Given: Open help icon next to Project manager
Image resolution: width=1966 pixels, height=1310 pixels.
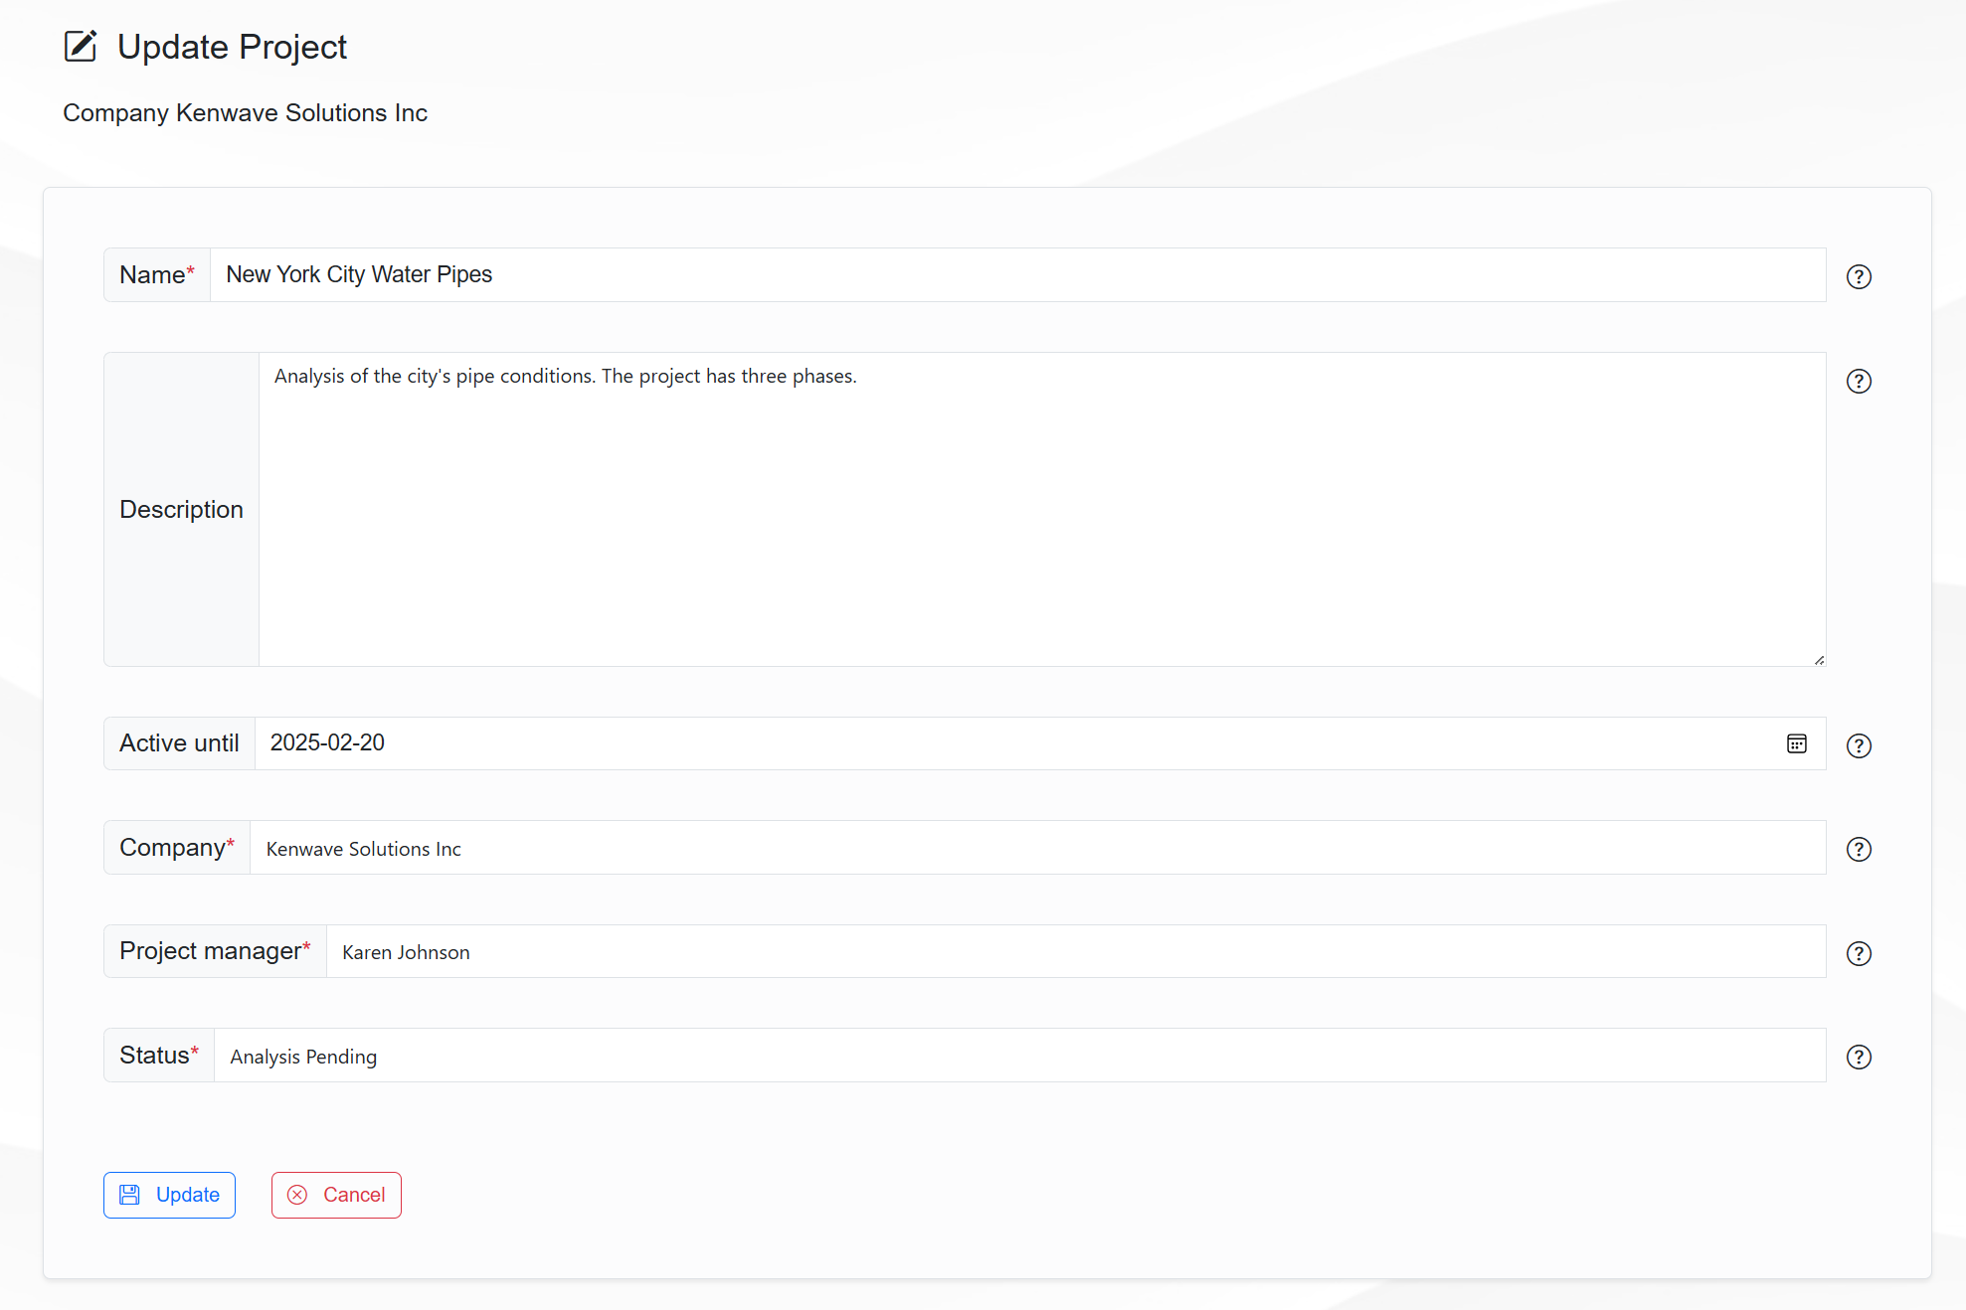Looking at the screenshot, I should (1858, 953).
